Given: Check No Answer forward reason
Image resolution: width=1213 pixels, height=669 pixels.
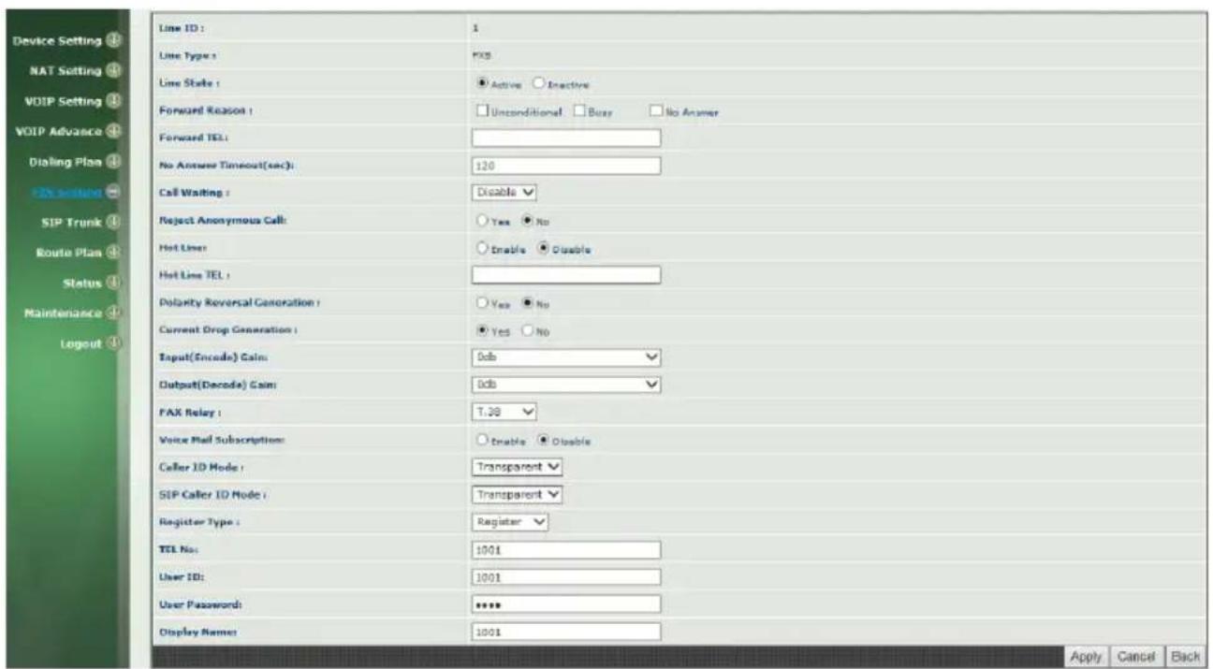Looking at the screenshot, I should pos(656,111).
